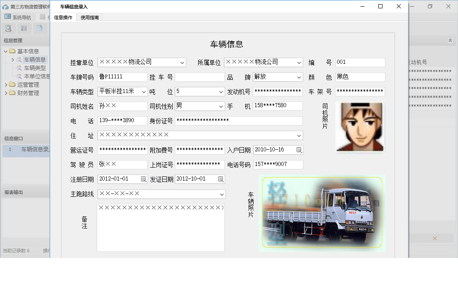458x294 pixels.
Task: Open the calendar picker for 注册日期
Action: coord(143,179)
